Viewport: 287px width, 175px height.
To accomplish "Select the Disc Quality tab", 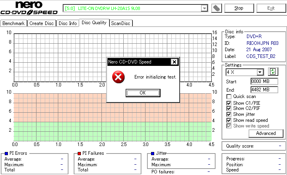I will click(x=94, y=23).
